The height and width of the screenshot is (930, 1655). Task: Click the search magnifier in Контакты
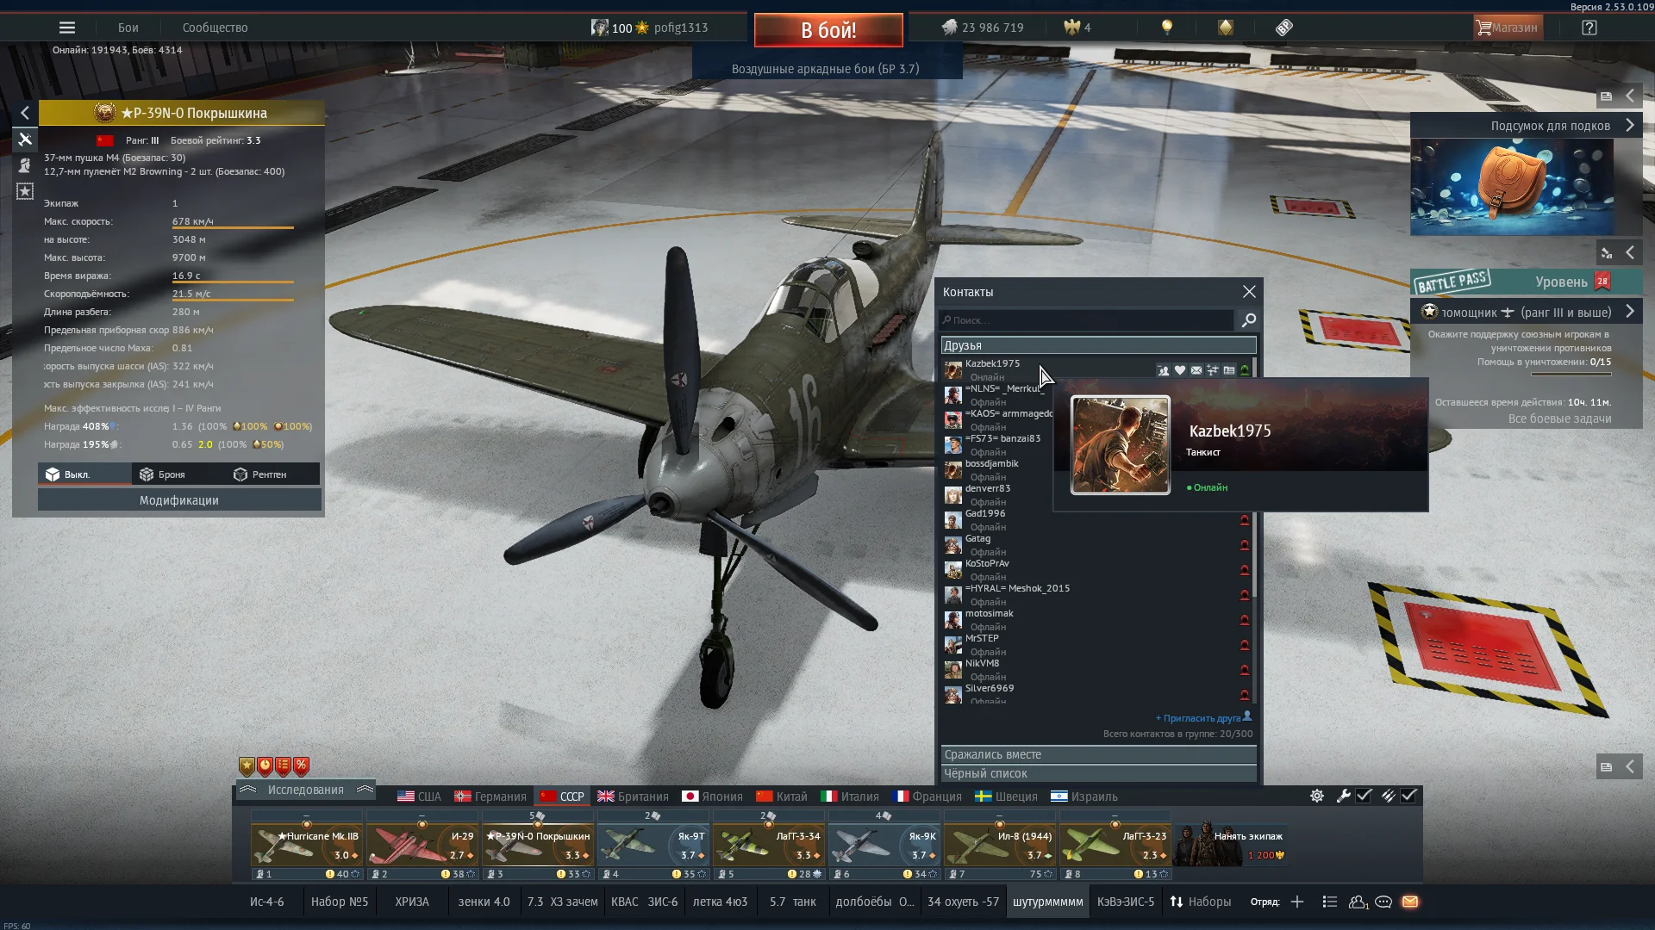click(1249, 320)
